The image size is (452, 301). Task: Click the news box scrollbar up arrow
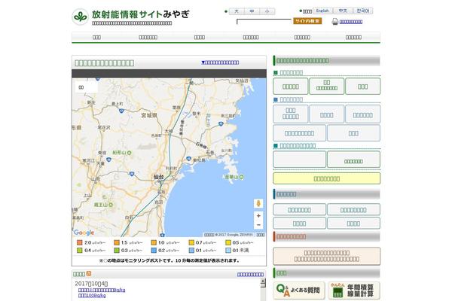[x=263, y=281]
